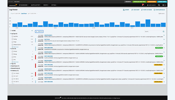The image size is (175, 100).
Task: Start Live Mode
Action: pos(146,10)
